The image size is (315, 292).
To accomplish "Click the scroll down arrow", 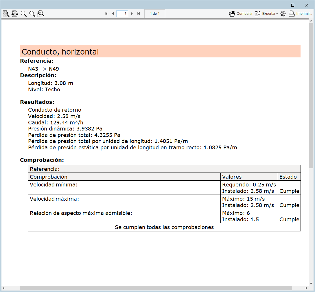I will [311, 283].
